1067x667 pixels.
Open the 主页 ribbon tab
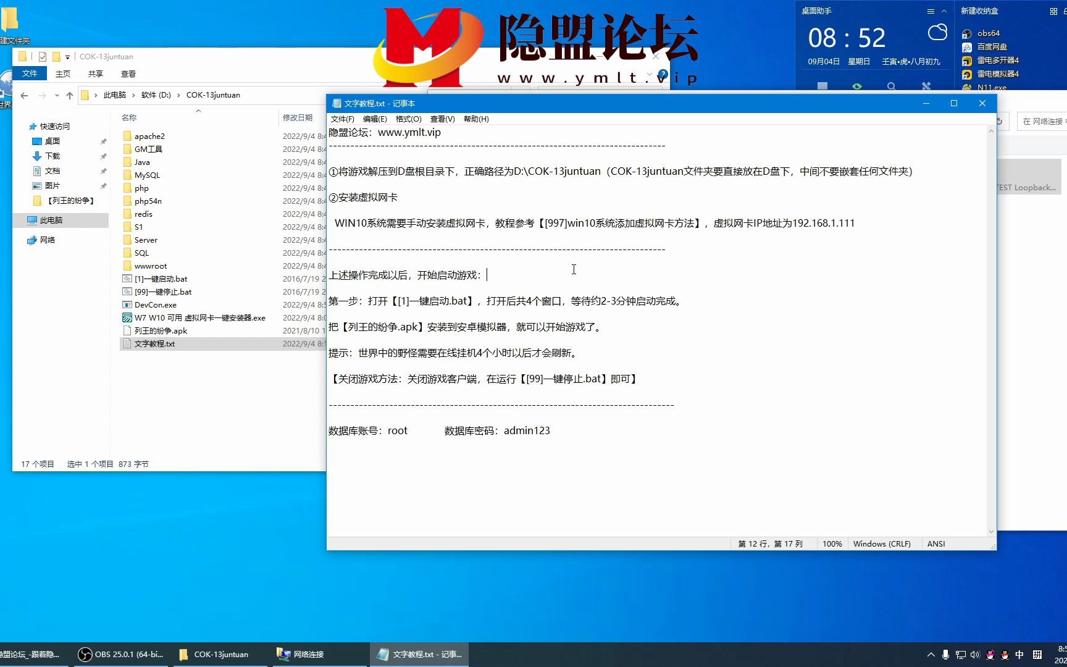pyautogui.click(x=63, y=73)
